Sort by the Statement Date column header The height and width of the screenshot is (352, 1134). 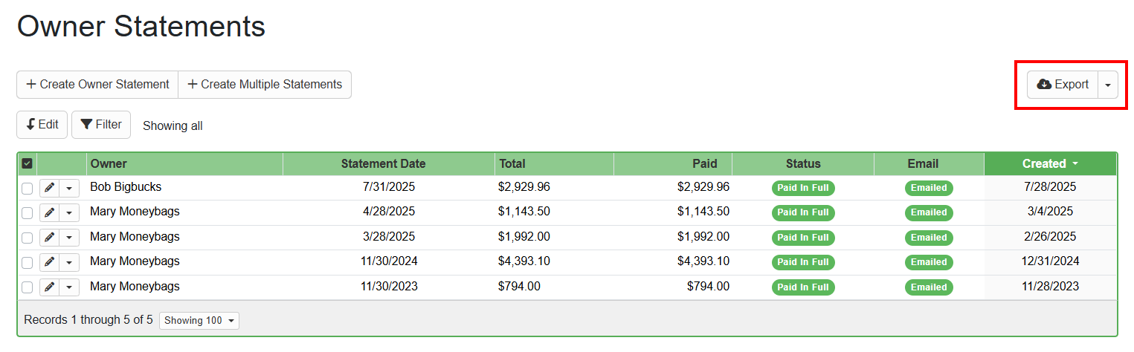click(383, 163)
